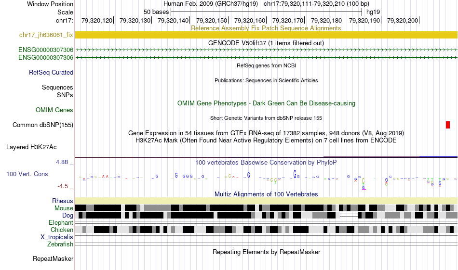Click the hg19 label beside scale bar
Viewport: 458px width, 270px height.
[x=373, y=12]
